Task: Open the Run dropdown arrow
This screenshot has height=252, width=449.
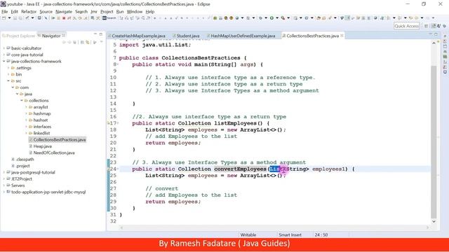Action: [277, 18]
